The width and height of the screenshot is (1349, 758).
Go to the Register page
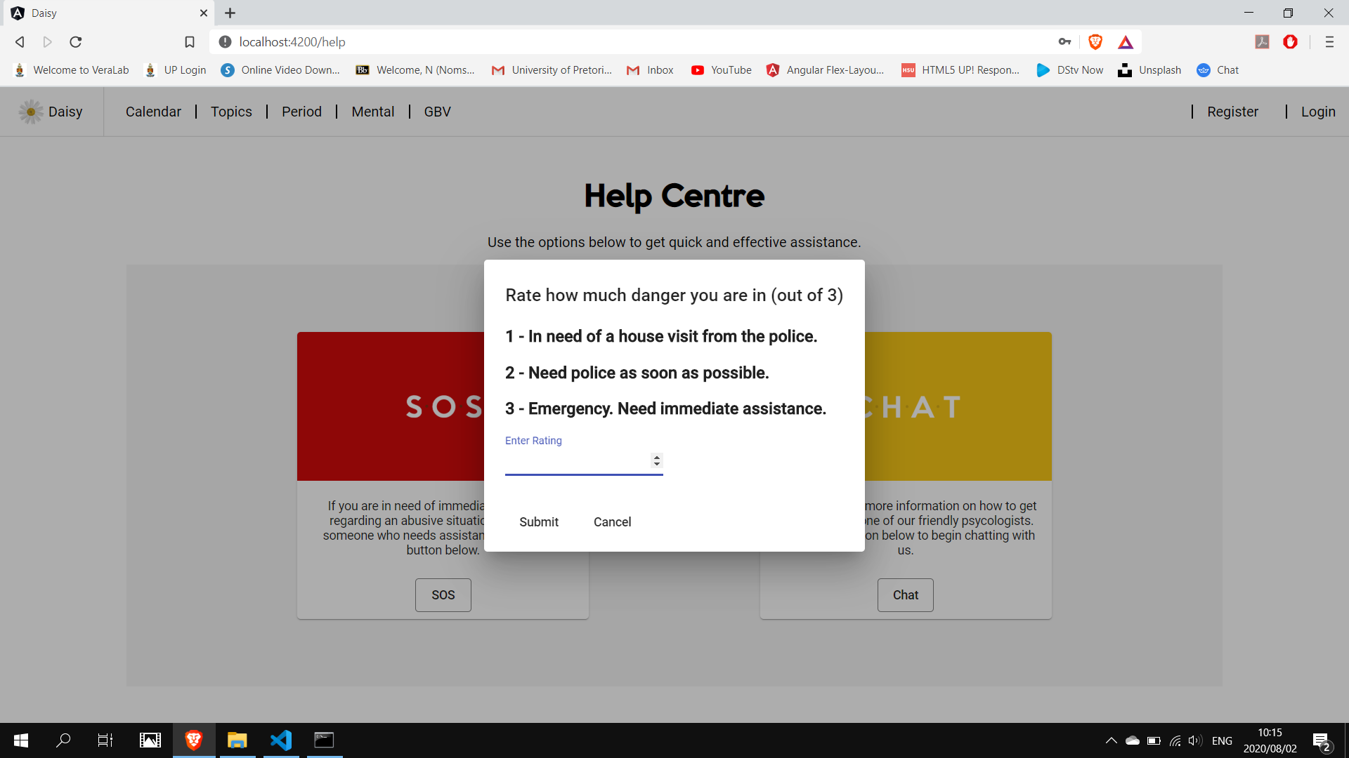coord(1232,112)
